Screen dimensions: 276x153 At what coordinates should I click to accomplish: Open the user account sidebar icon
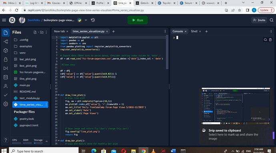coord(6,86)
